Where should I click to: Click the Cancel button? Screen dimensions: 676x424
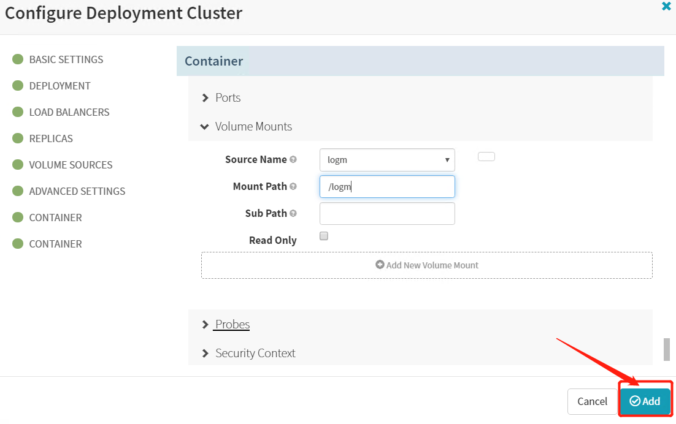click(x=592, y=401)
